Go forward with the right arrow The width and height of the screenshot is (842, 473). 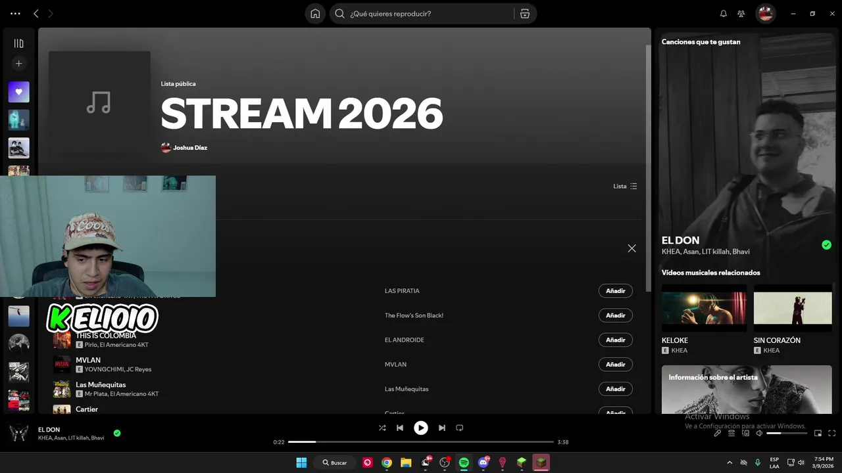click(x=51, y=14)
